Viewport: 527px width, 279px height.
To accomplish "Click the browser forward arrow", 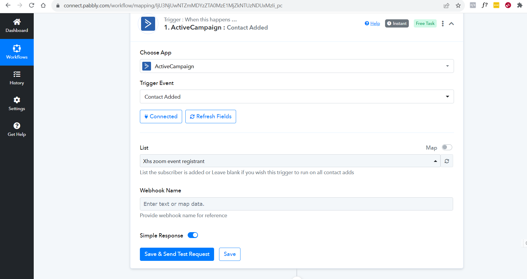I will click(x=20, y=5).
